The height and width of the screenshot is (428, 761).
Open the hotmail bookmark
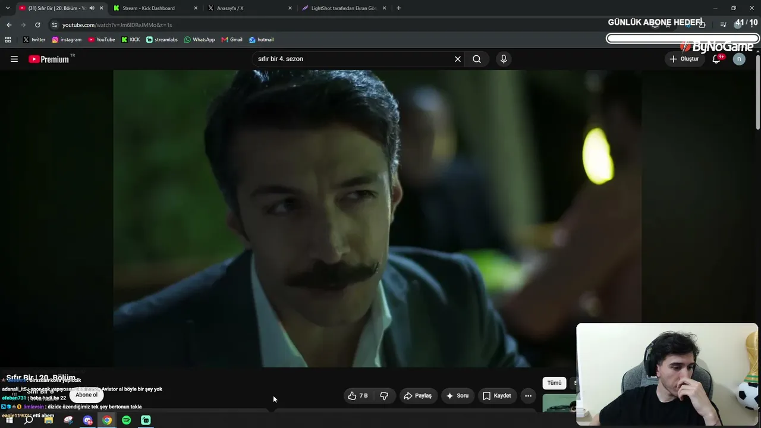coord(261,40)
